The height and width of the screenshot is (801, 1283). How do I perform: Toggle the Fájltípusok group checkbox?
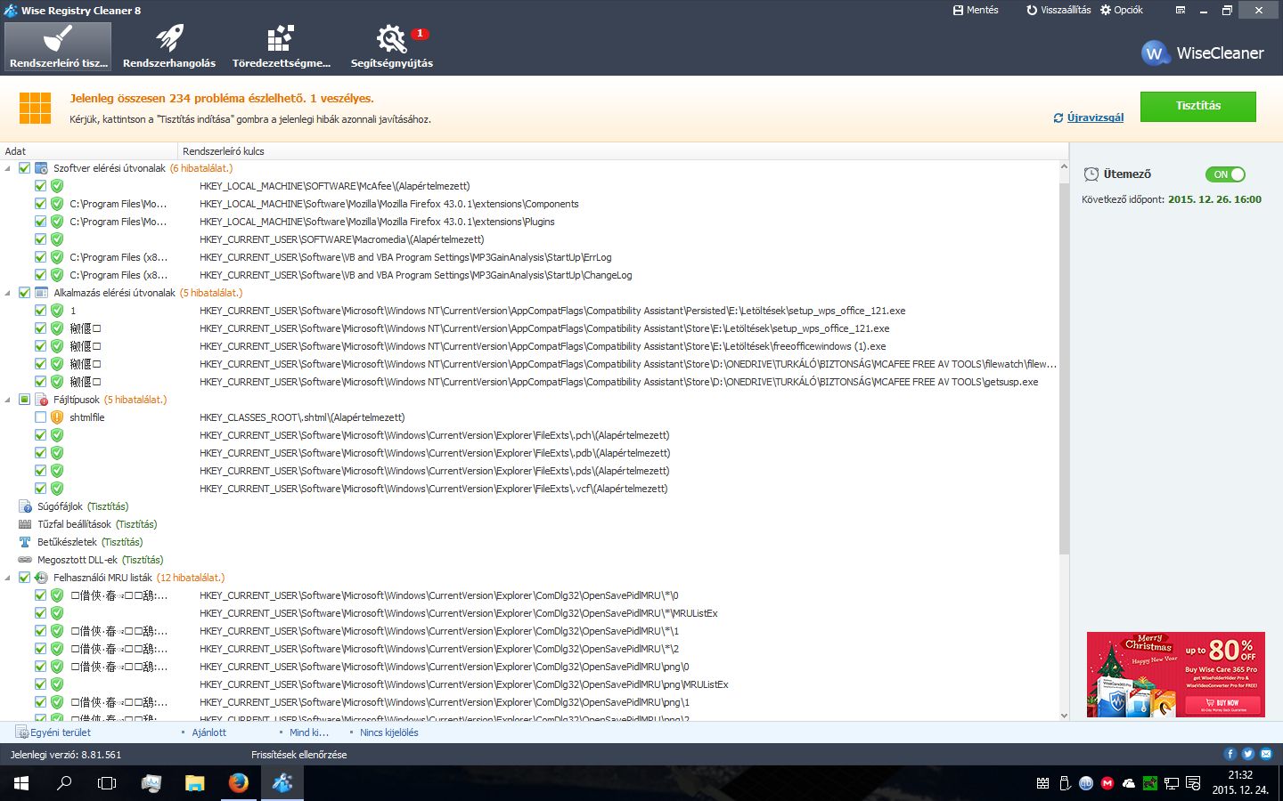[25, 400]
